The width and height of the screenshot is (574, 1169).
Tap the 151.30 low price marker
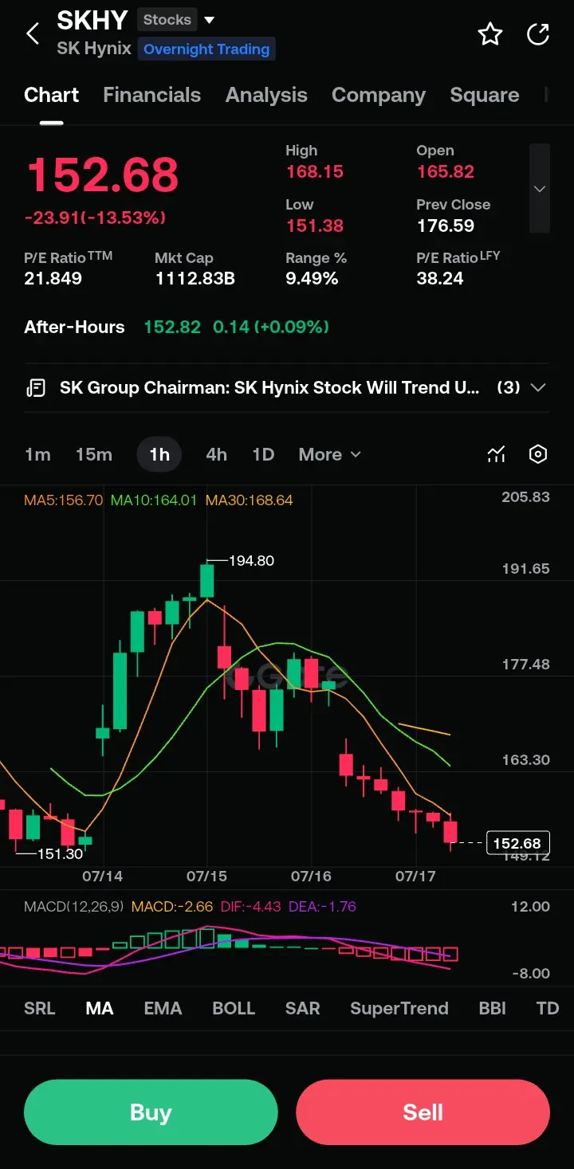coord(61,853)
